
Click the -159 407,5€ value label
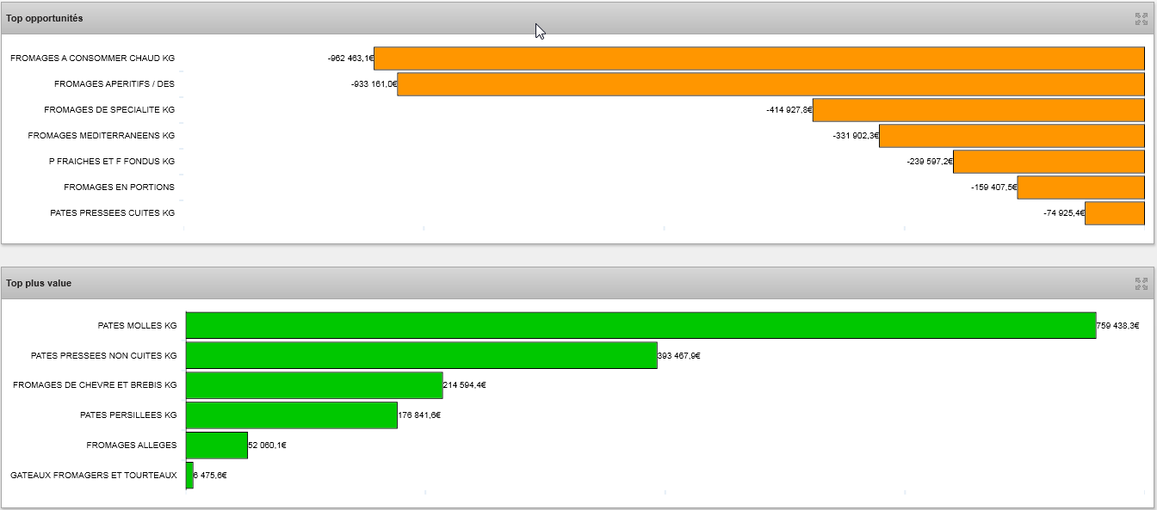pos(994,187)
